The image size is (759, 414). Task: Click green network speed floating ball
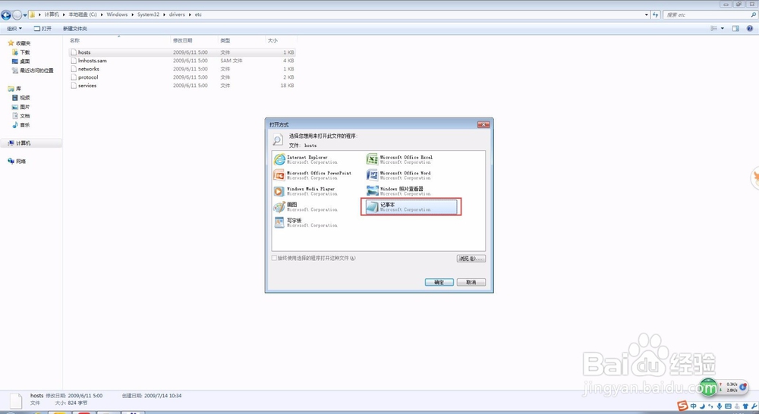[x=708, y=387]
